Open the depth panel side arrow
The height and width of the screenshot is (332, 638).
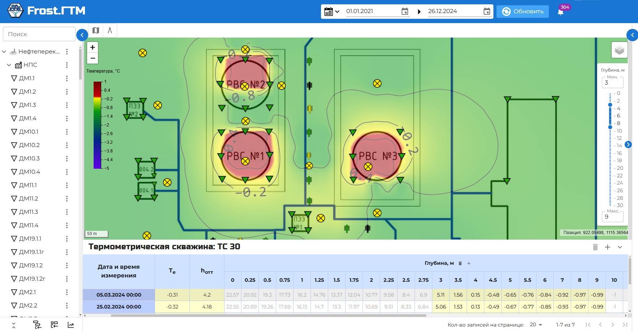coord(628,145)
